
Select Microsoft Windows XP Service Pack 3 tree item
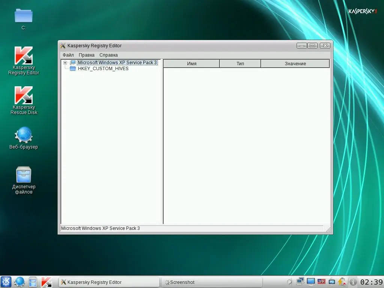117,63
